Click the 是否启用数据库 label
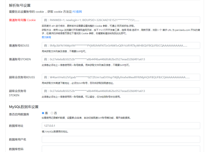 pos(19,114)
